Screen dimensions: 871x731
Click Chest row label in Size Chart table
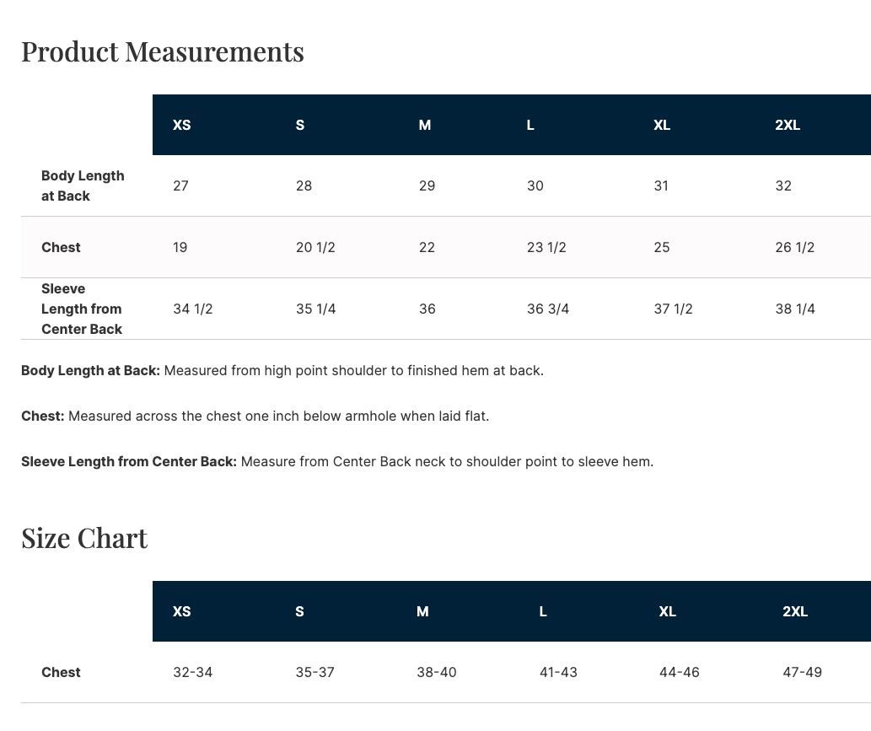(x=61, y=672)
